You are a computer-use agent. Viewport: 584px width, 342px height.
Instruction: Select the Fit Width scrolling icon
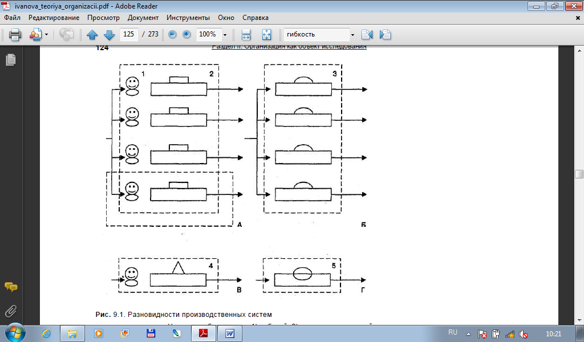pos(246,35)
